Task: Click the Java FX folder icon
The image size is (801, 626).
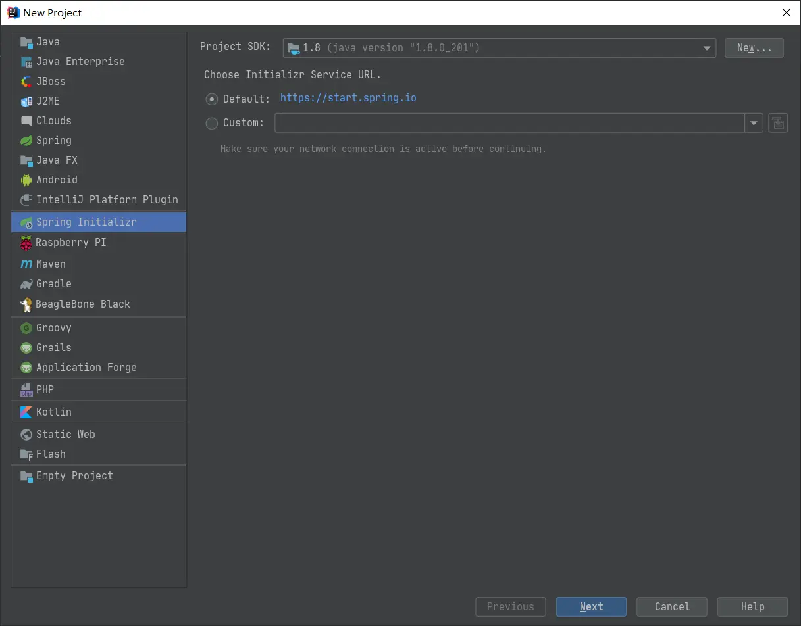Action: click(x=26, y=160)
